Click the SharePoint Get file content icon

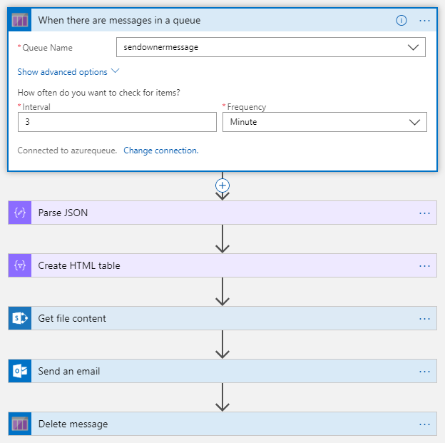pos(20,318)
